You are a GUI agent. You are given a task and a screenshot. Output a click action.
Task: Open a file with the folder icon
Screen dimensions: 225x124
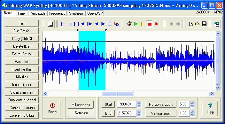tap(198, 24)
